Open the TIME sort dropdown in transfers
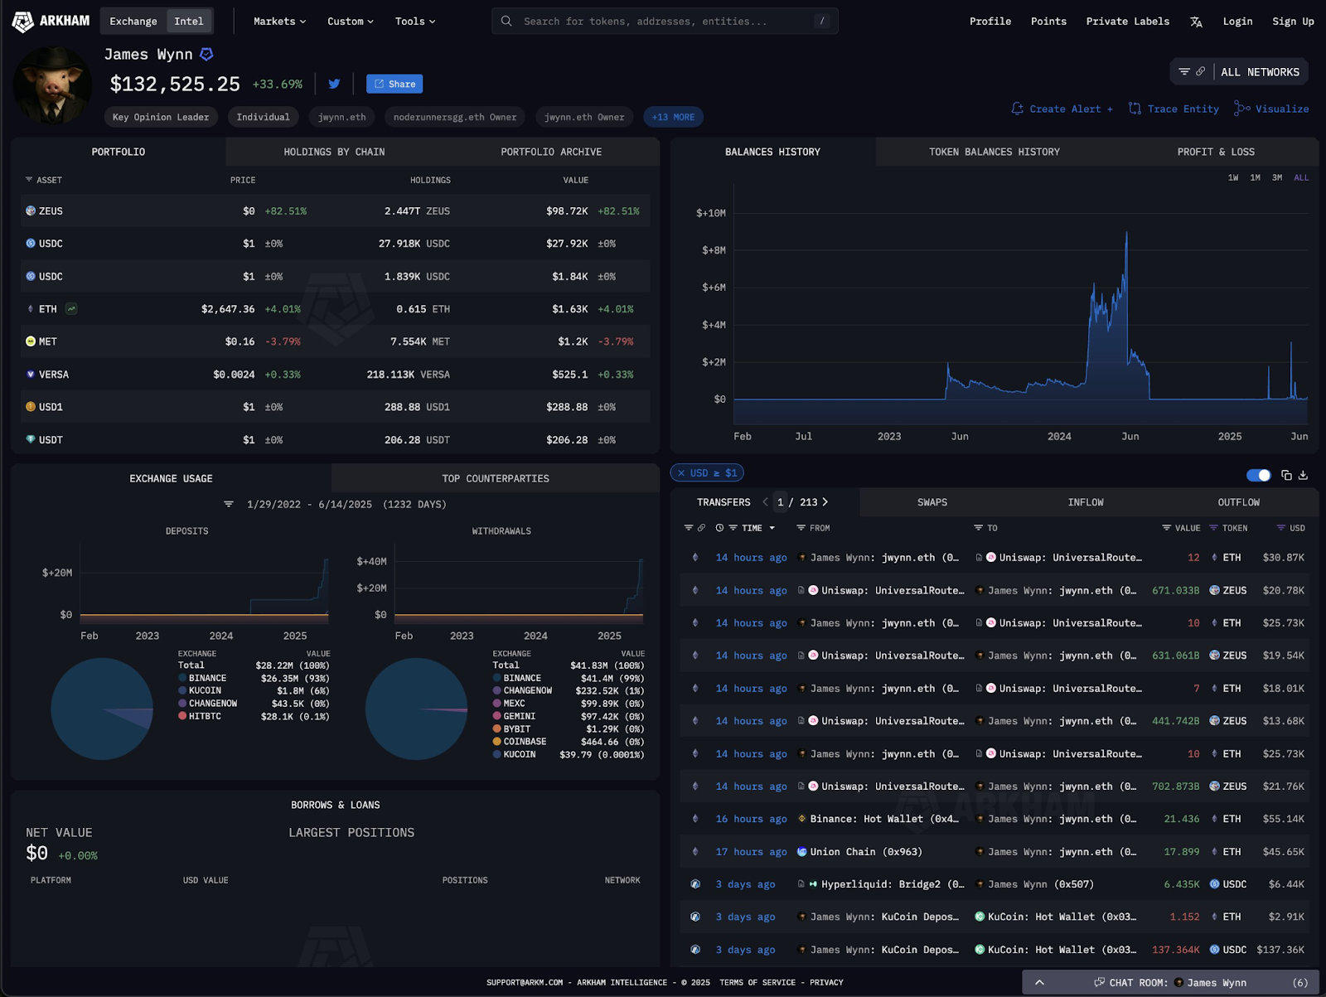The image size is (1326, 997). point(772,528)
